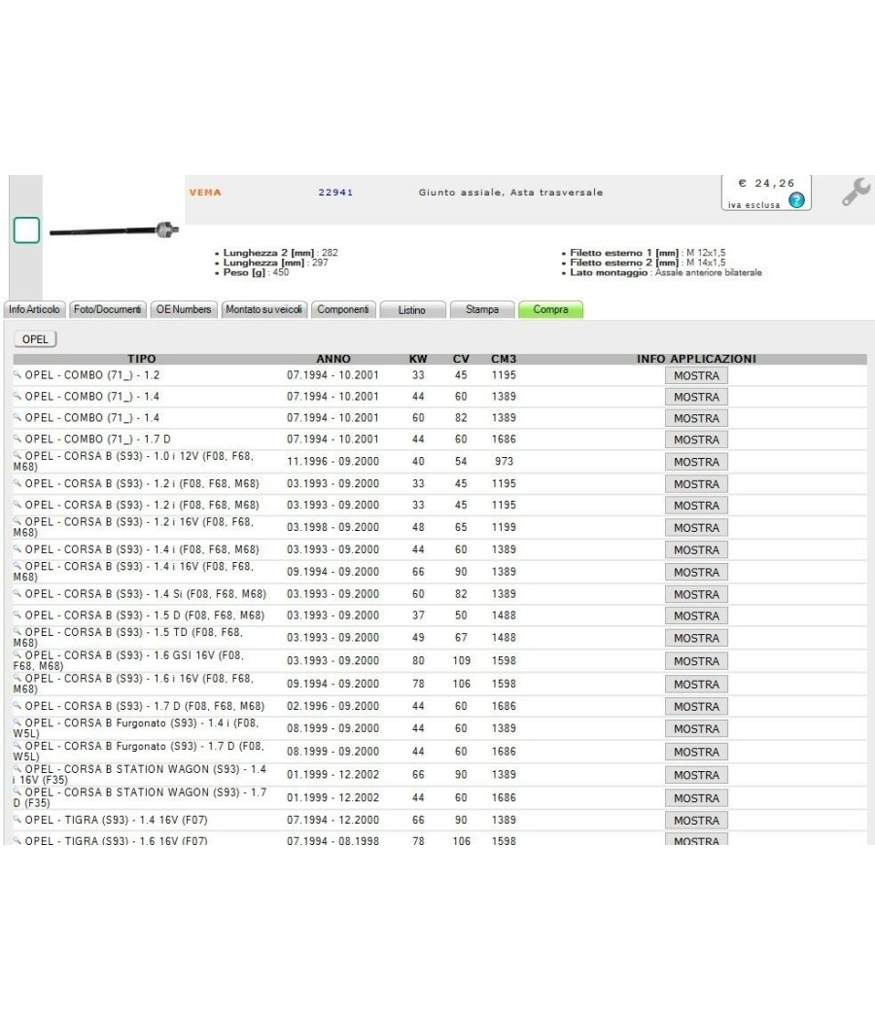Click magnifier icon for CORSA B Furgonato 1.4 i
Image resolution: width=875 pixels, height=1021 pixels.
(17, 722)
